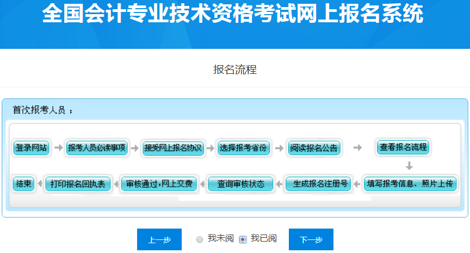Click the 查询审核状态 step box
This screenshot has height=253, width=470.
240,184
